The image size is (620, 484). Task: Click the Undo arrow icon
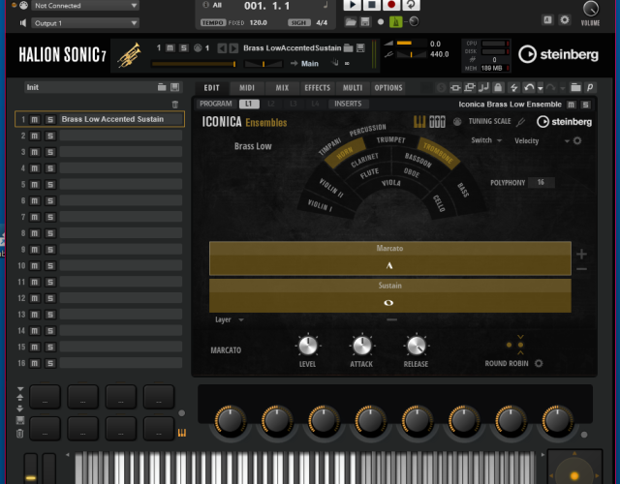pos(529,87)
